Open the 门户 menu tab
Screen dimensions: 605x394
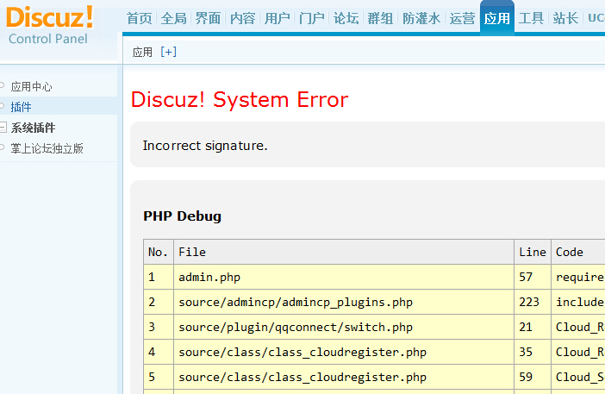coord(311,18)
